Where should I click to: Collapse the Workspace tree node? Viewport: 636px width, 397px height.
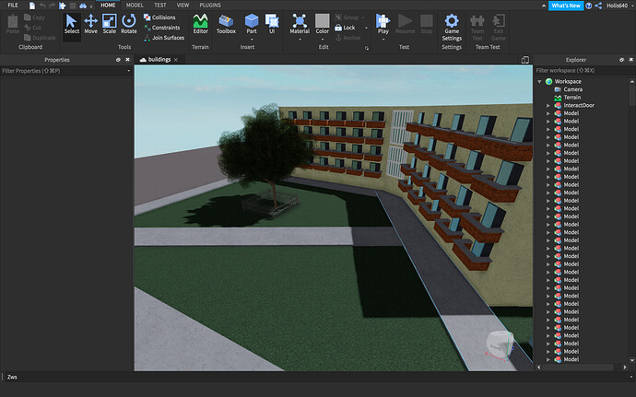click(x=539, y=81)
